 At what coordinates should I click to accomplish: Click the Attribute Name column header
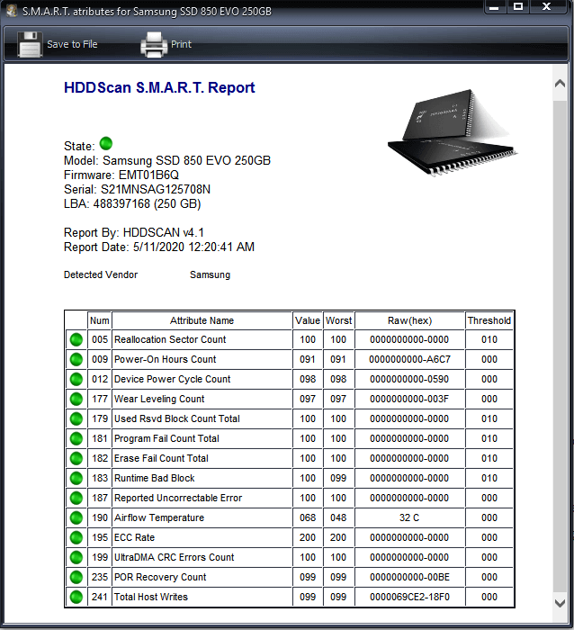[x=202, y=320]
